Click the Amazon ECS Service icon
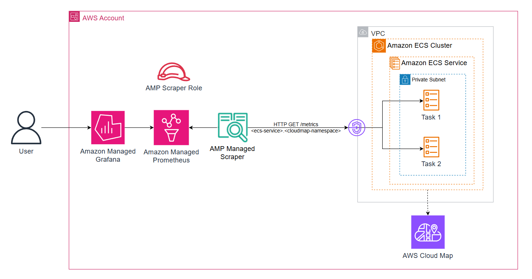The height and width of the screenshot is (279, 532). [x=394, y=63]
